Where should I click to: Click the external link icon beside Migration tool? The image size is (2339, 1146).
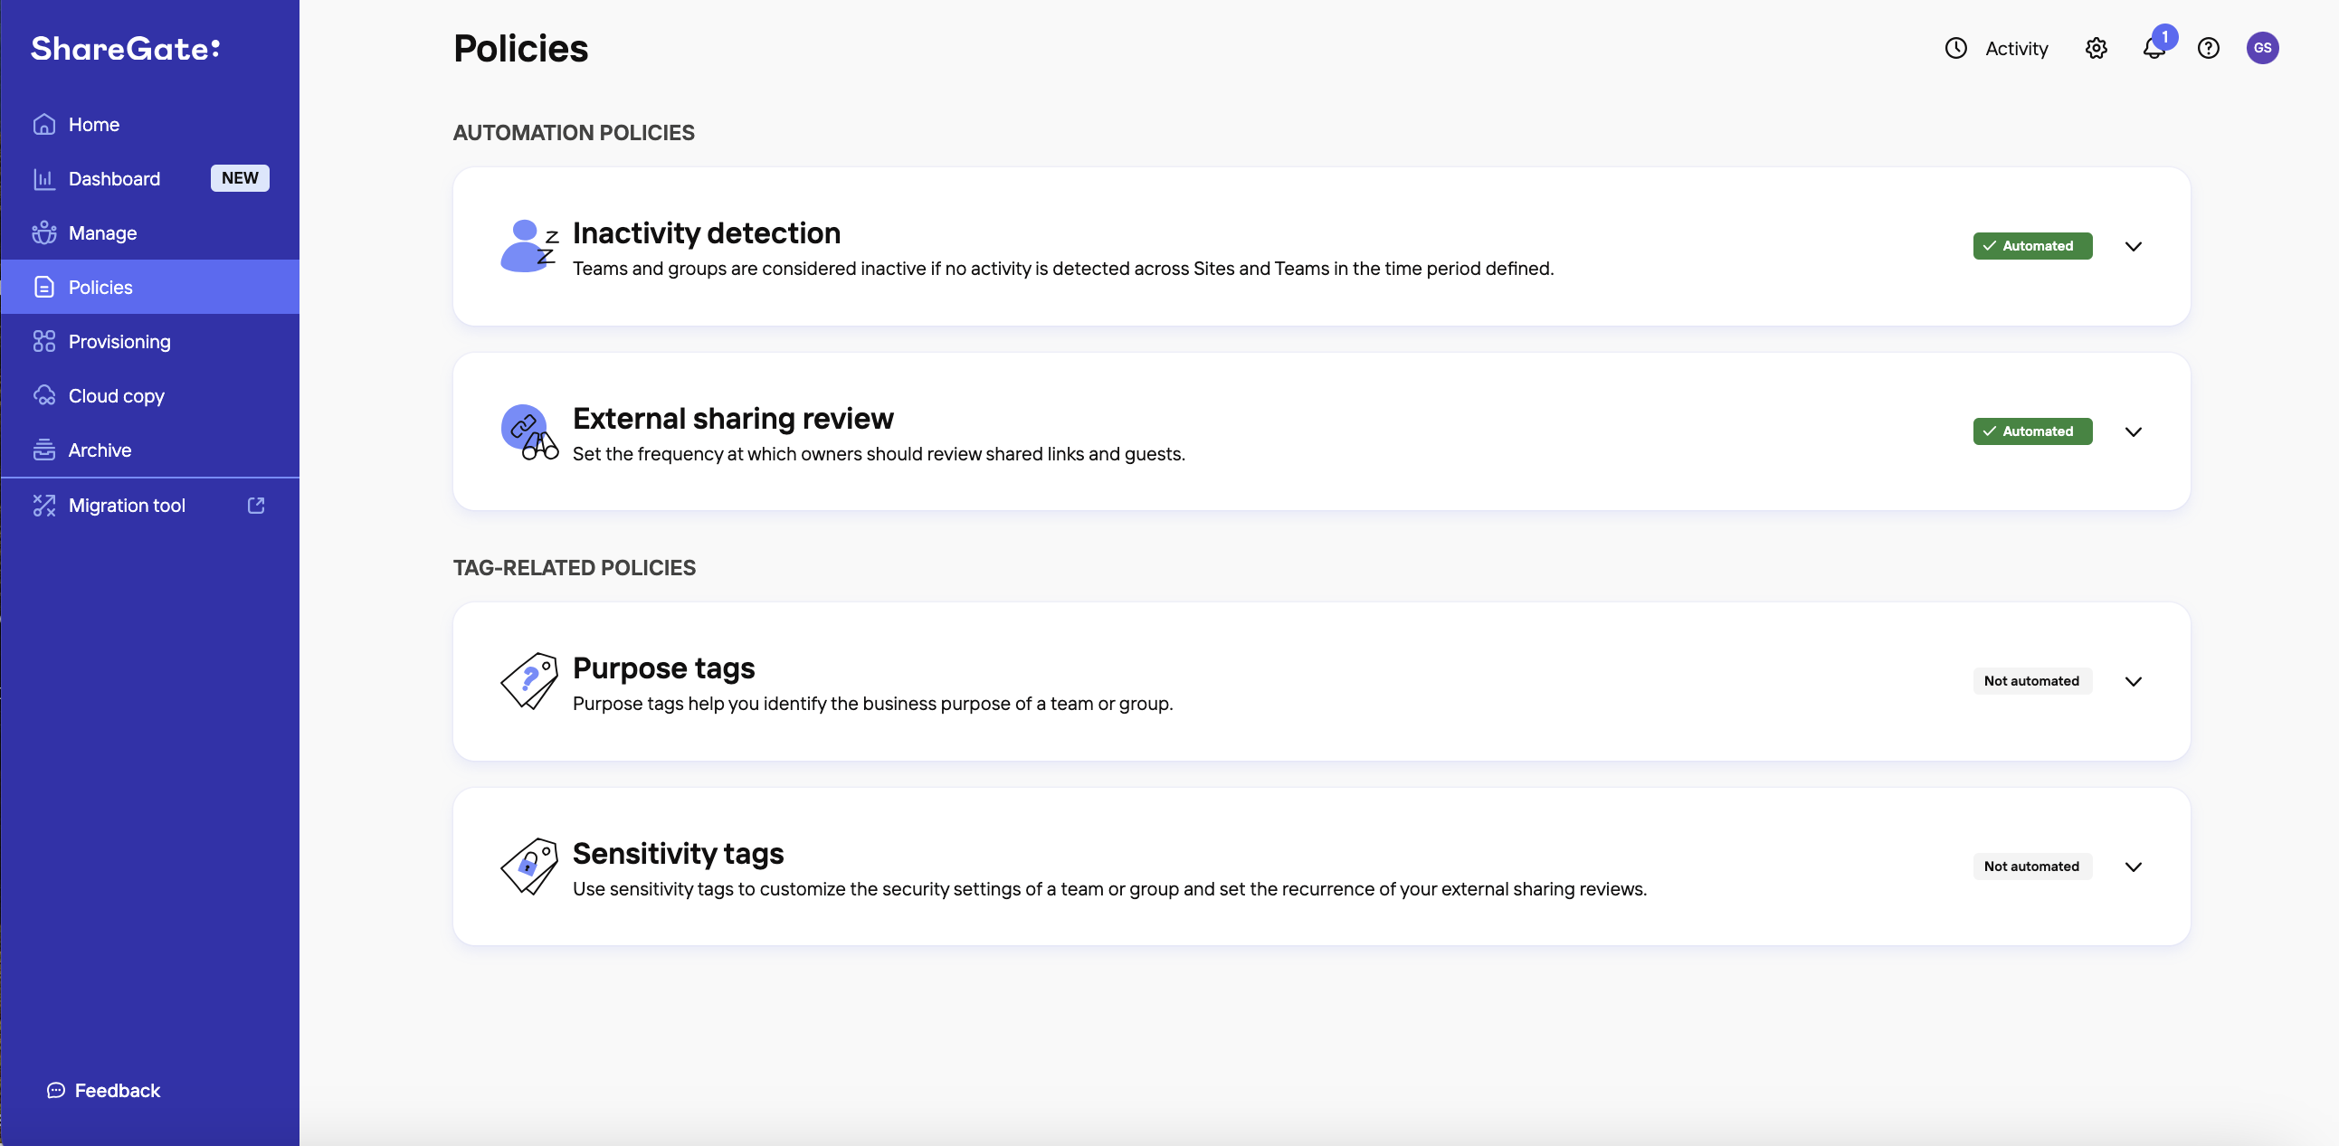256,506
